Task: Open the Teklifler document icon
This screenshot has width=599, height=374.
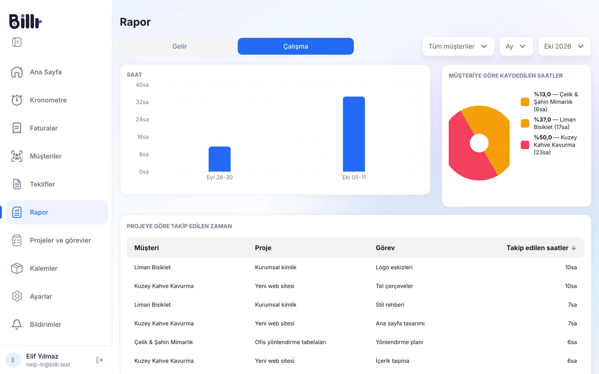Action: (x=17, y=184)
